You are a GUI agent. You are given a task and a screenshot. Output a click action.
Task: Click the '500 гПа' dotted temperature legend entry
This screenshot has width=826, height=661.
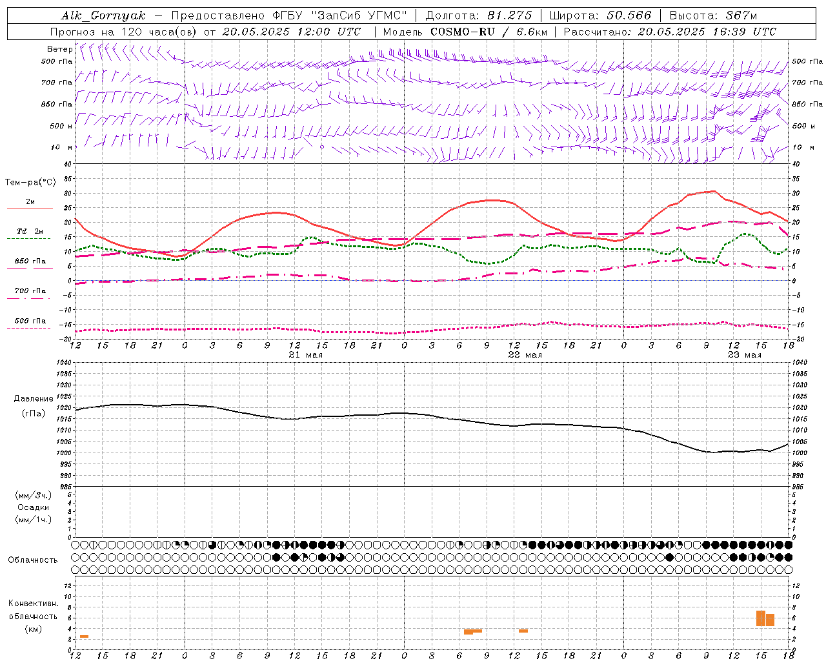[30, 321]
